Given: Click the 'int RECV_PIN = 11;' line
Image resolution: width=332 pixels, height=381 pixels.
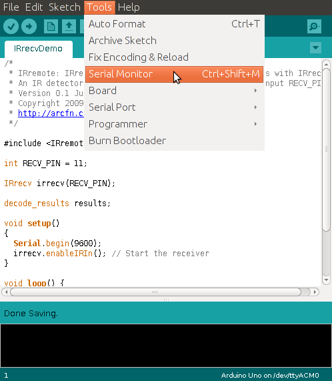Looking at the screenshot, I should tap(45, 163).
